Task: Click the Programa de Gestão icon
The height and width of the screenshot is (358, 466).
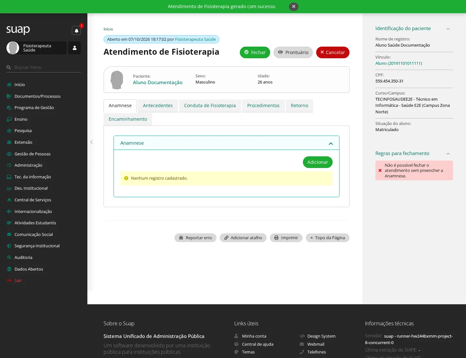Action: pyautogui.click(x=9, y=107)
